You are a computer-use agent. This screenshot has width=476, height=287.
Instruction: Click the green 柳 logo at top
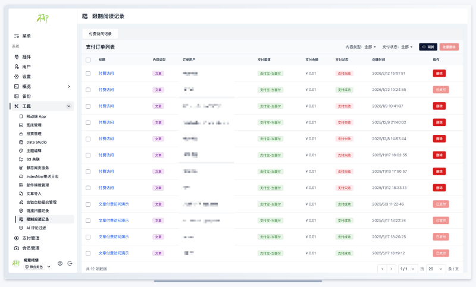click(x=42, y=18)
